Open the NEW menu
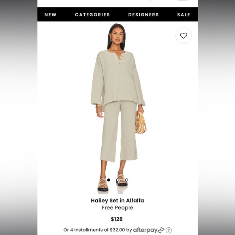 click(50, 15)
